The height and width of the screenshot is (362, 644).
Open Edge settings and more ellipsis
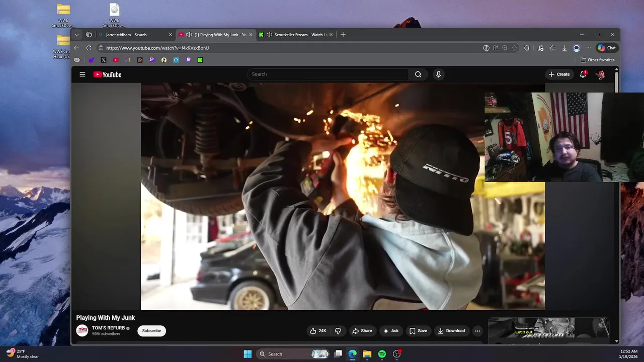pos(589,48)
